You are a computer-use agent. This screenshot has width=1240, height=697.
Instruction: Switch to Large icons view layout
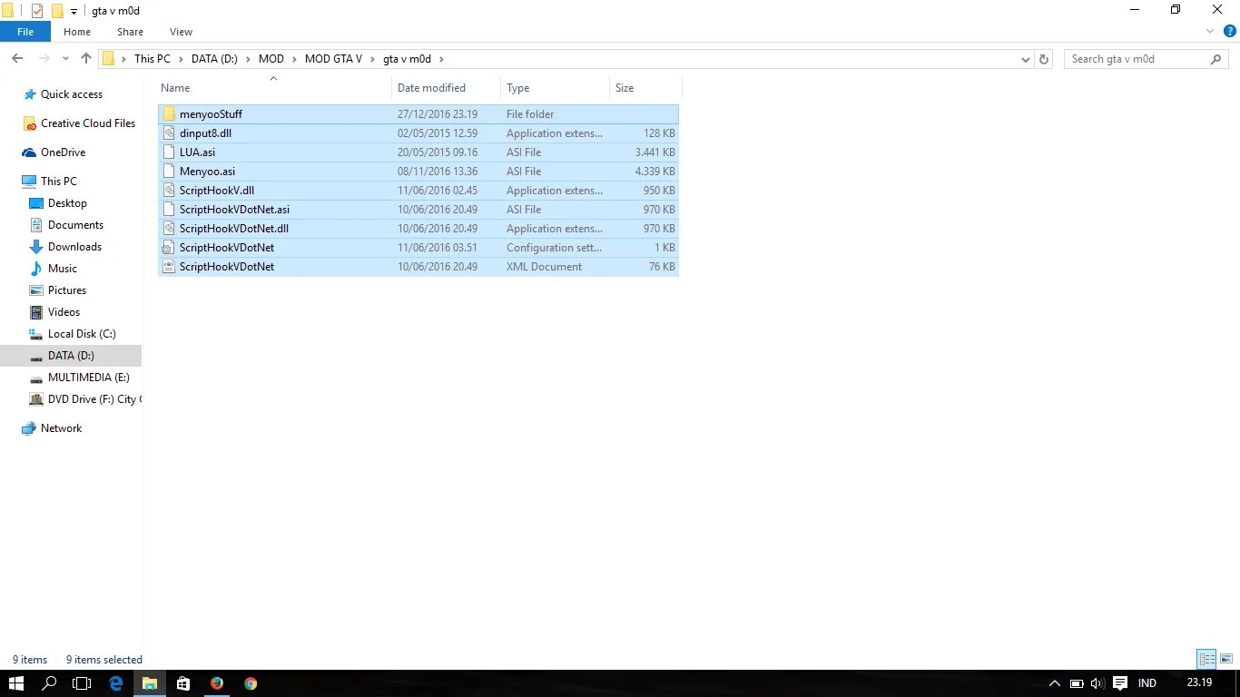point(1225,660)
